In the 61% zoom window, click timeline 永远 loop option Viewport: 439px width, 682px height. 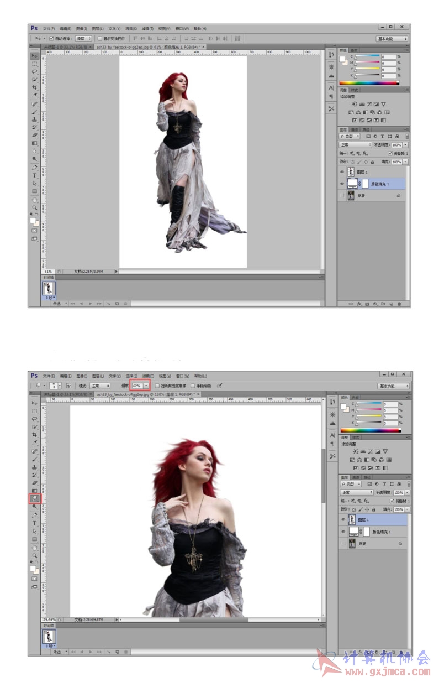point(59,304)
